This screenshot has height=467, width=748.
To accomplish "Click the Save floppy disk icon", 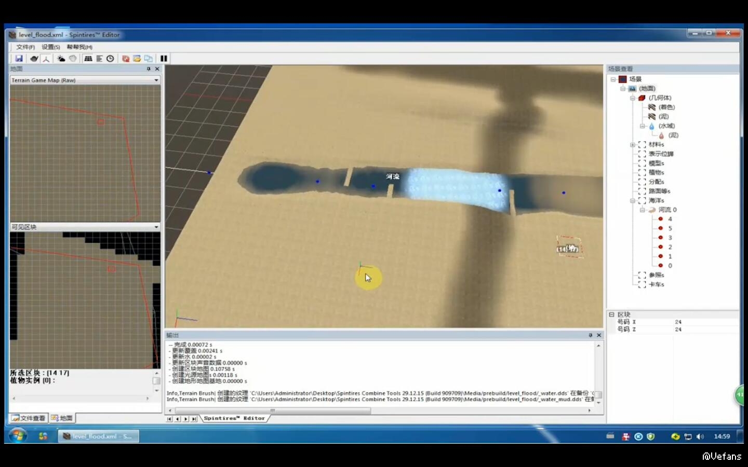I will tap(19, 59).
